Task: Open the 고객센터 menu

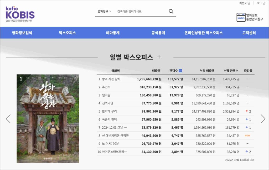Action: click(x=249, y=33)
